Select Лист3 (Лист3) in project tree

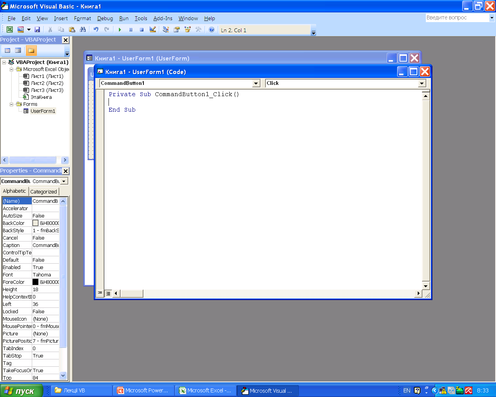pyautogui.click(x=47, y=90)
